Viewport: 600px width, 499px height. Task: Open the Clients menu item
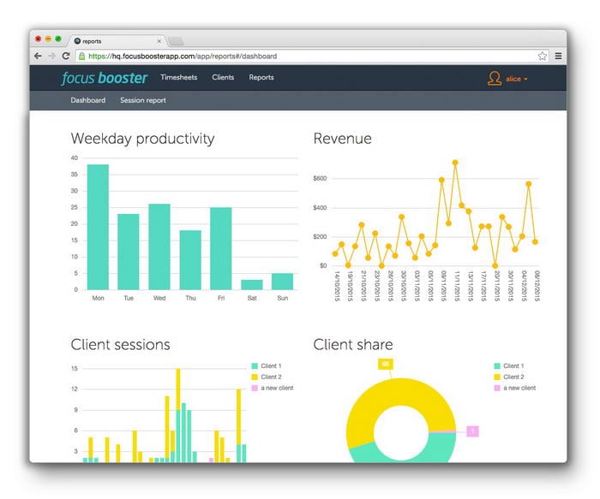pyautogui.click(x=223, y=77)
